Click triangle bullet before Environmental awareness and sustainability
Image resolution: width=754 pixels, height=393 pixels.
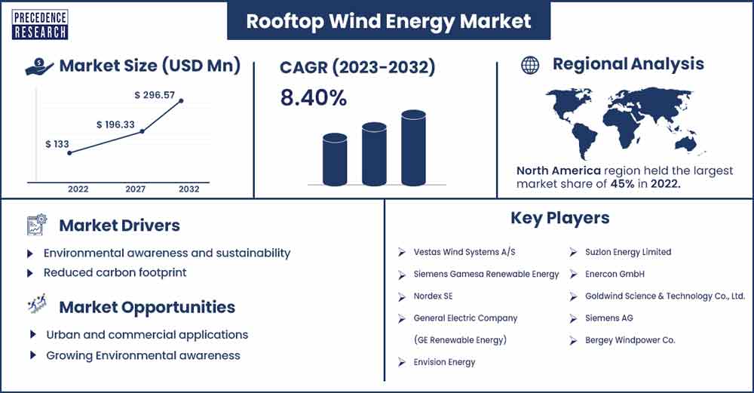coord(30,253)
